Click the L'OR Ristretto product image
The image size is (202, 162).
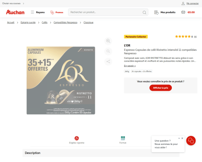click(x=61, y=81)
